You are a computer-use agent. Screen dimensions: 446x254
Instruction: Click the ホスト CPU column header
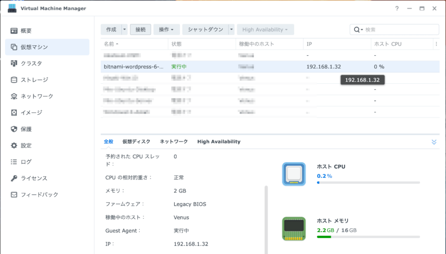pos(402,44)
